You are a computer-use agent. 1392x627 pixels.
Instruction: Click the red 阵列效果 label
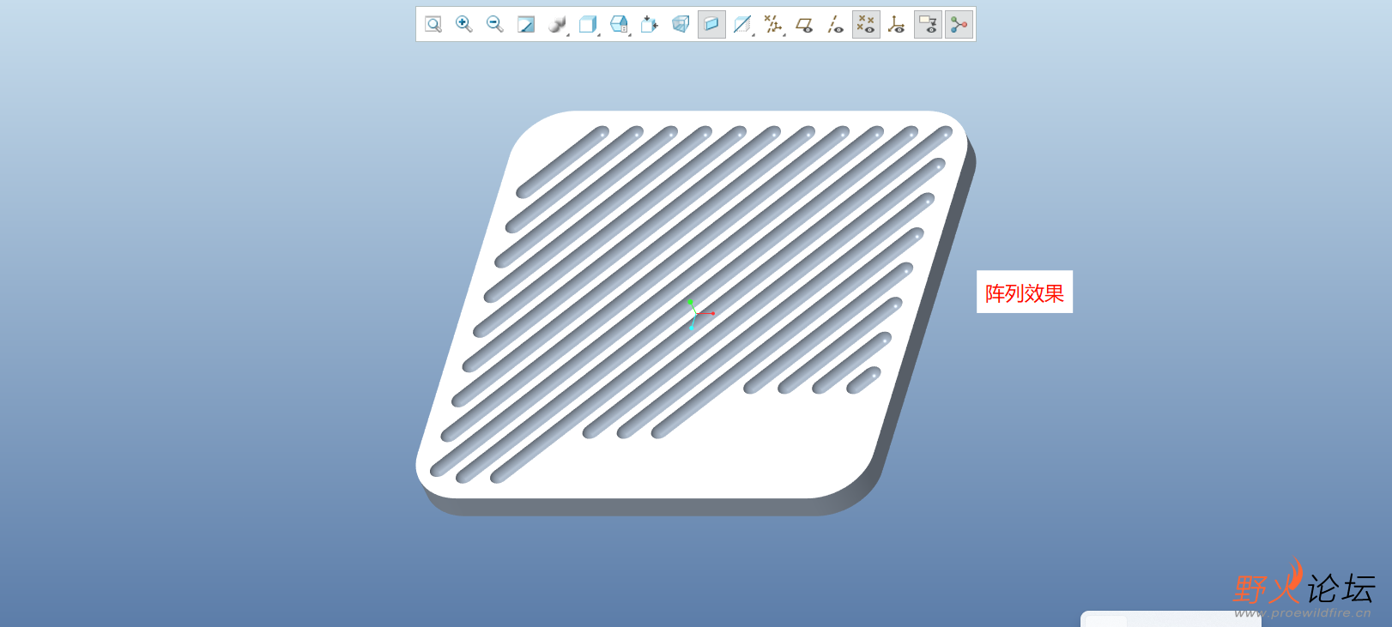[1025, 293]
